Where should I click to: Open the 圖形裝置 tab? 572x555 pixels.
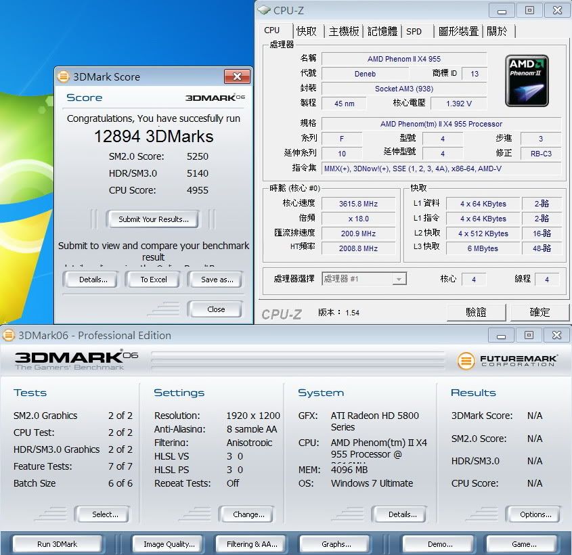point(458,31)
